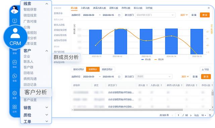Expand the 质检 menu section
Screen dimensions: 215x128
47,115
